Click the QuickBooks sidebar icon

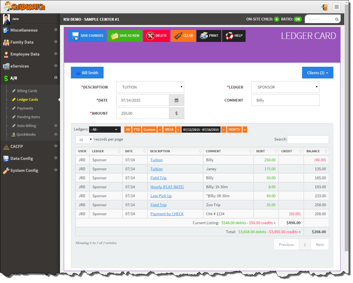coord(14,134)
